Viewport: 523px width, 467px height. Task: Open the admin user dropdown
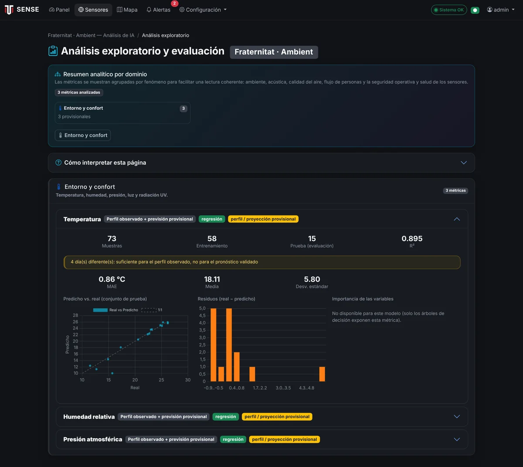pyautogui.click(x=501, y=10)
